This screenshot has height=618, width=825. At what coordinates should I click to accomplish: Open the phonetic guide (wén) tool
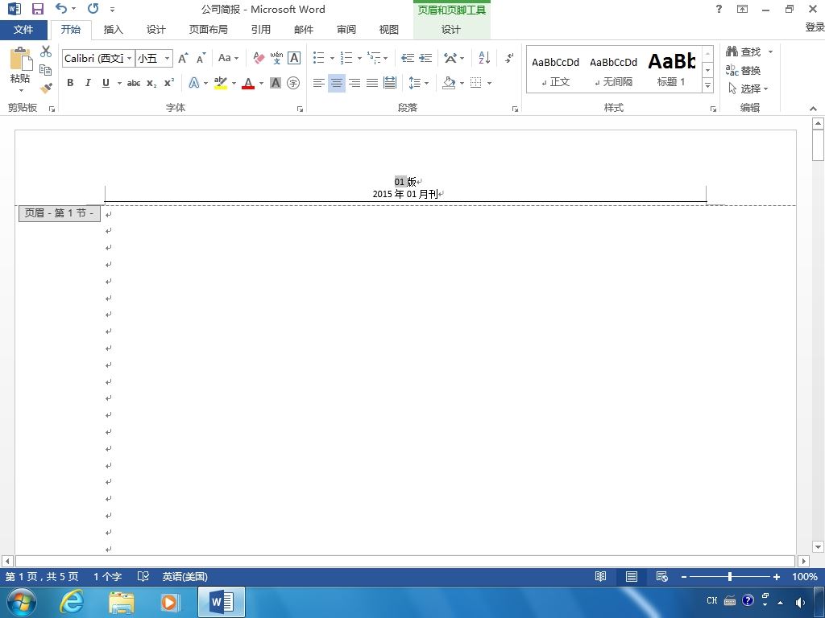point(276,58)
